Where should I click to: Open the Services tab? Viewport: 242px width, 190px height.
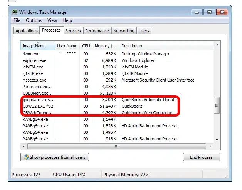(73, 31)
